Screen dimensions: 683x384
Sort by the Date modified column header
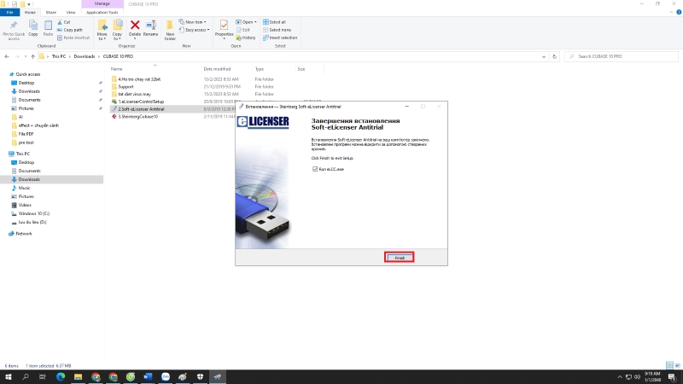click(217, 69)
